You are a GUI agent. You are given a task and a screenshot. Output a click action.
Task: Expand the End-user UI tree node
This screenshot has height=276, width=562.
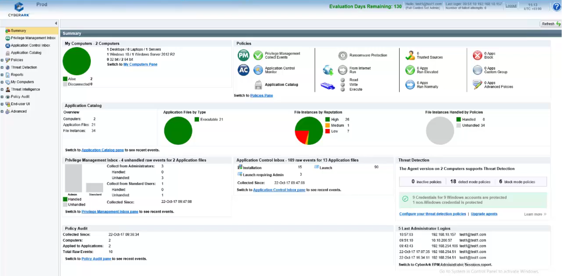(x=2, y=104)
